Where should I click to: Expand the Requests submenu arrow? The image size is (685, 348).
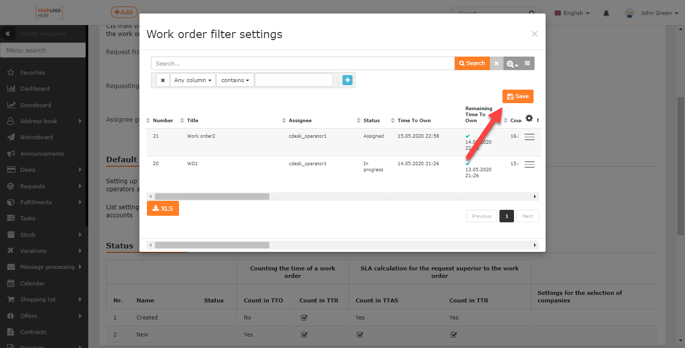[80, 186]
